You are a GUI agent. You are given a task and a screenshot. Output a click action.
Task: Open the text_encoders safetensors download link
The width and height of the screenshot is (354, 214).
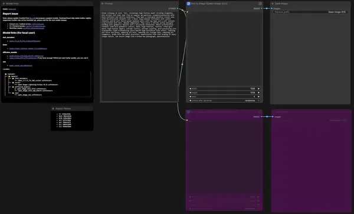(x=25, y=41)
